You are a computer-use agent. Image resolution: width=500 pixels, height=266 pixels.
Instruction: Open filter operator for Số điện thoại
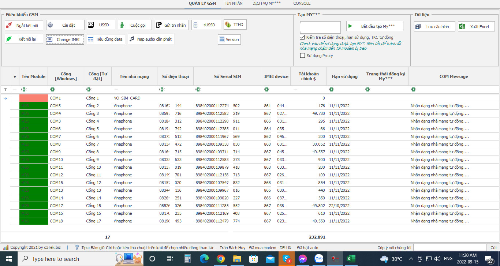pyautogui.click(x=162, y=89)
